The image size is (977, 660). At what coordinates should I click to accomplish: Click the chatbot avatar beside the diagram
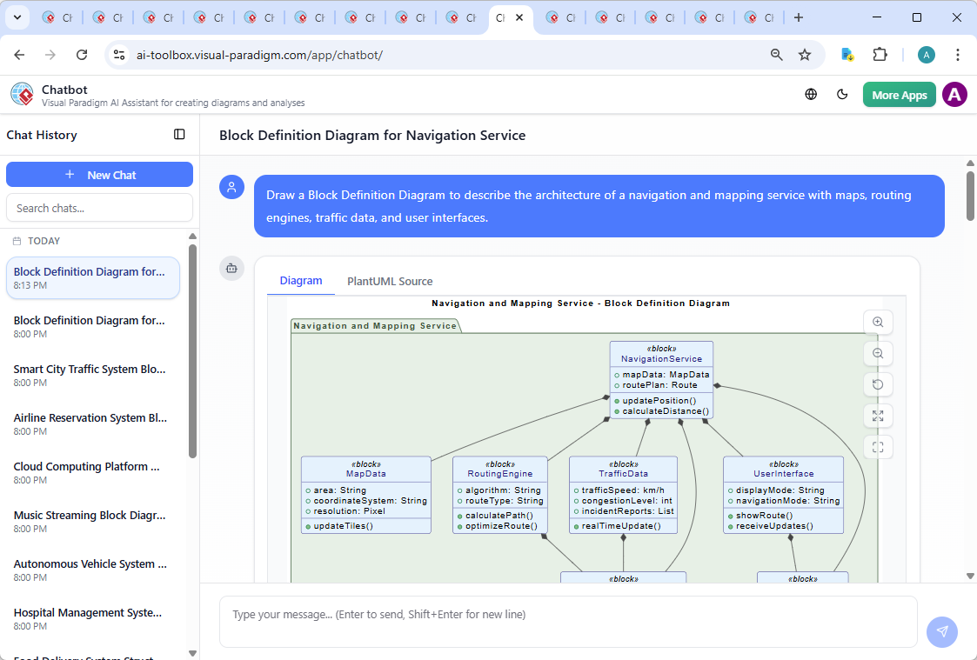tap(231, 269)
